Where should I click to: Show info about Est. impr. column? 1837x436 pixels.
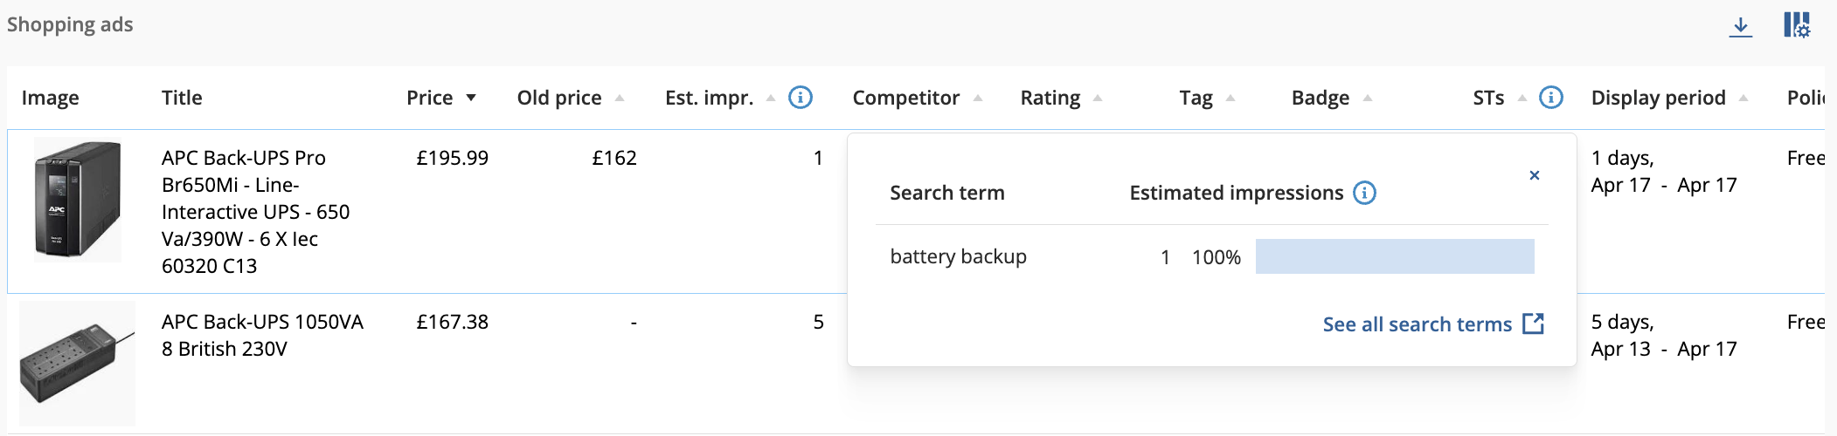pos(800,98)
